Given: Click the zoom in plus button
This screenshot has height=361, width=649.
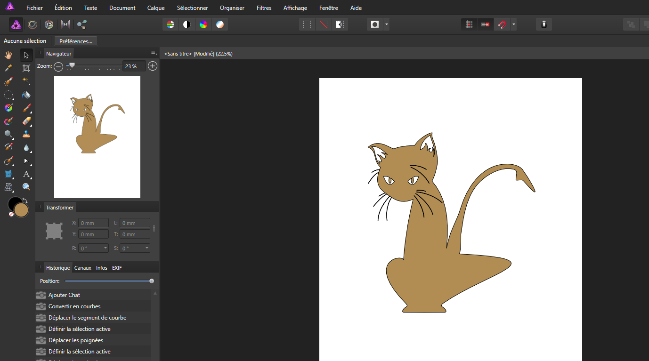Looking at the screenshot, I should coord(153,66).
